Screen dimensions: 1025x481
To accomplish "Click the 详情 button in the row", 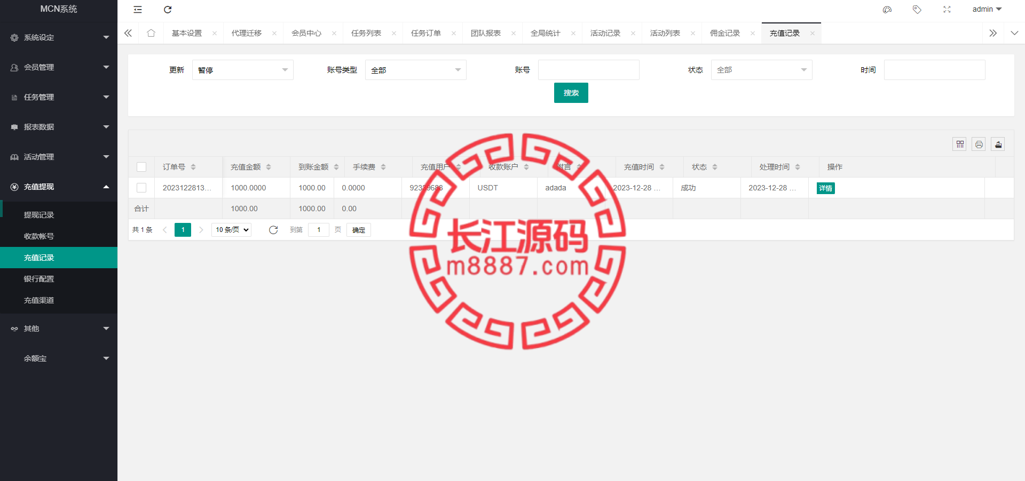I will point(825,188).
